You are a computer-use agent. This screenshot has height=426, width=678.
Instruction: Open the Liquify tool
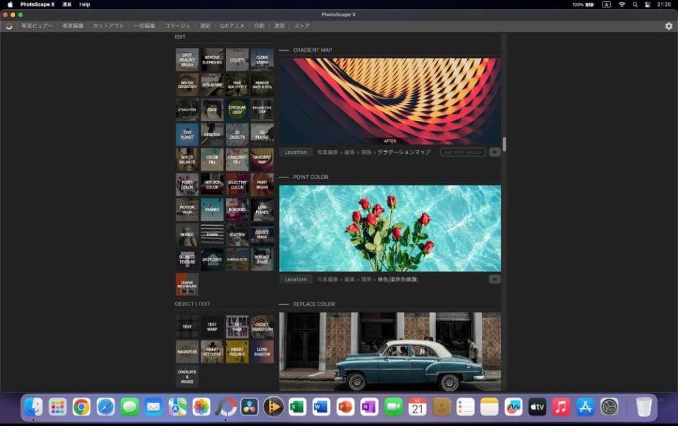[237, 59]
